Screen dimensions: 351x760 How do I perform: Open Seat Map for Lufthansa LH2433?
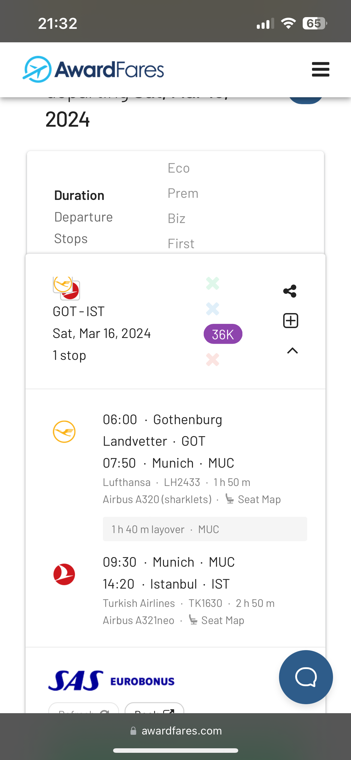click(253, 499)
